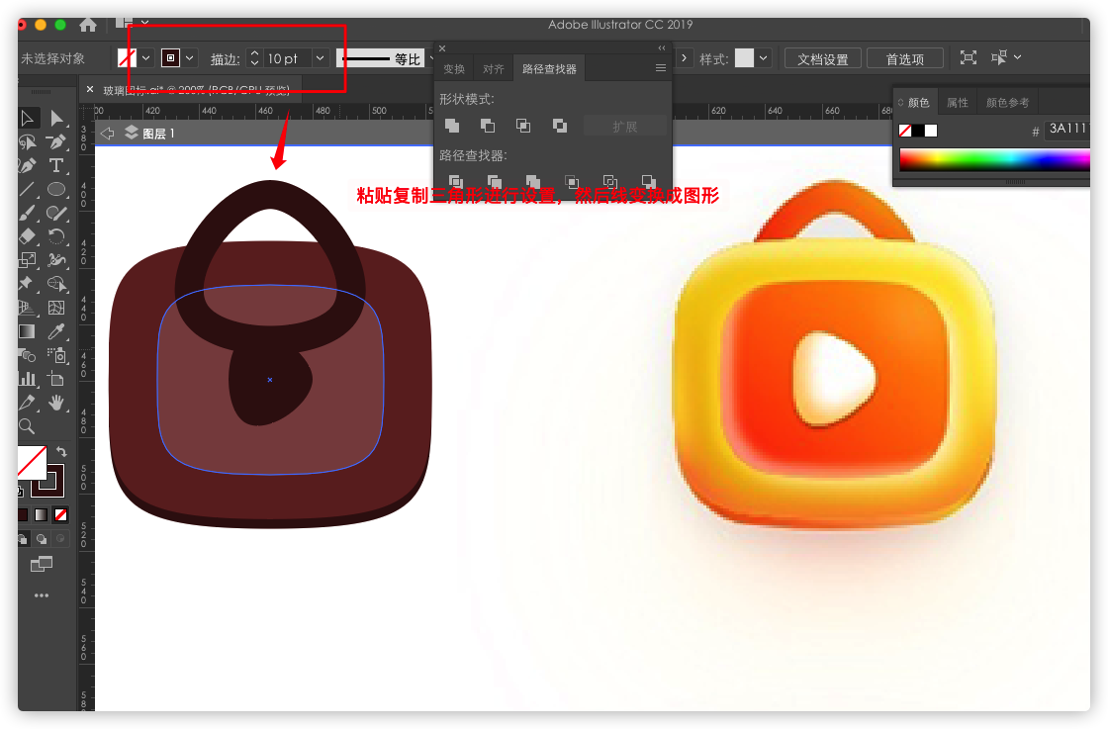
Task: Open the 等比 stroke profile dropdown
Action: coord(429,58)
